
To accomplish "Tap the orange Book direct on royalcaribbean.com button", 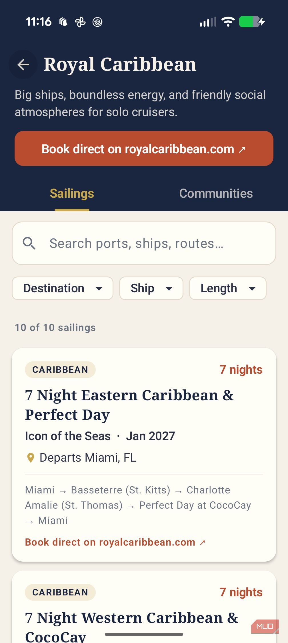I will (x=144, y=148).
